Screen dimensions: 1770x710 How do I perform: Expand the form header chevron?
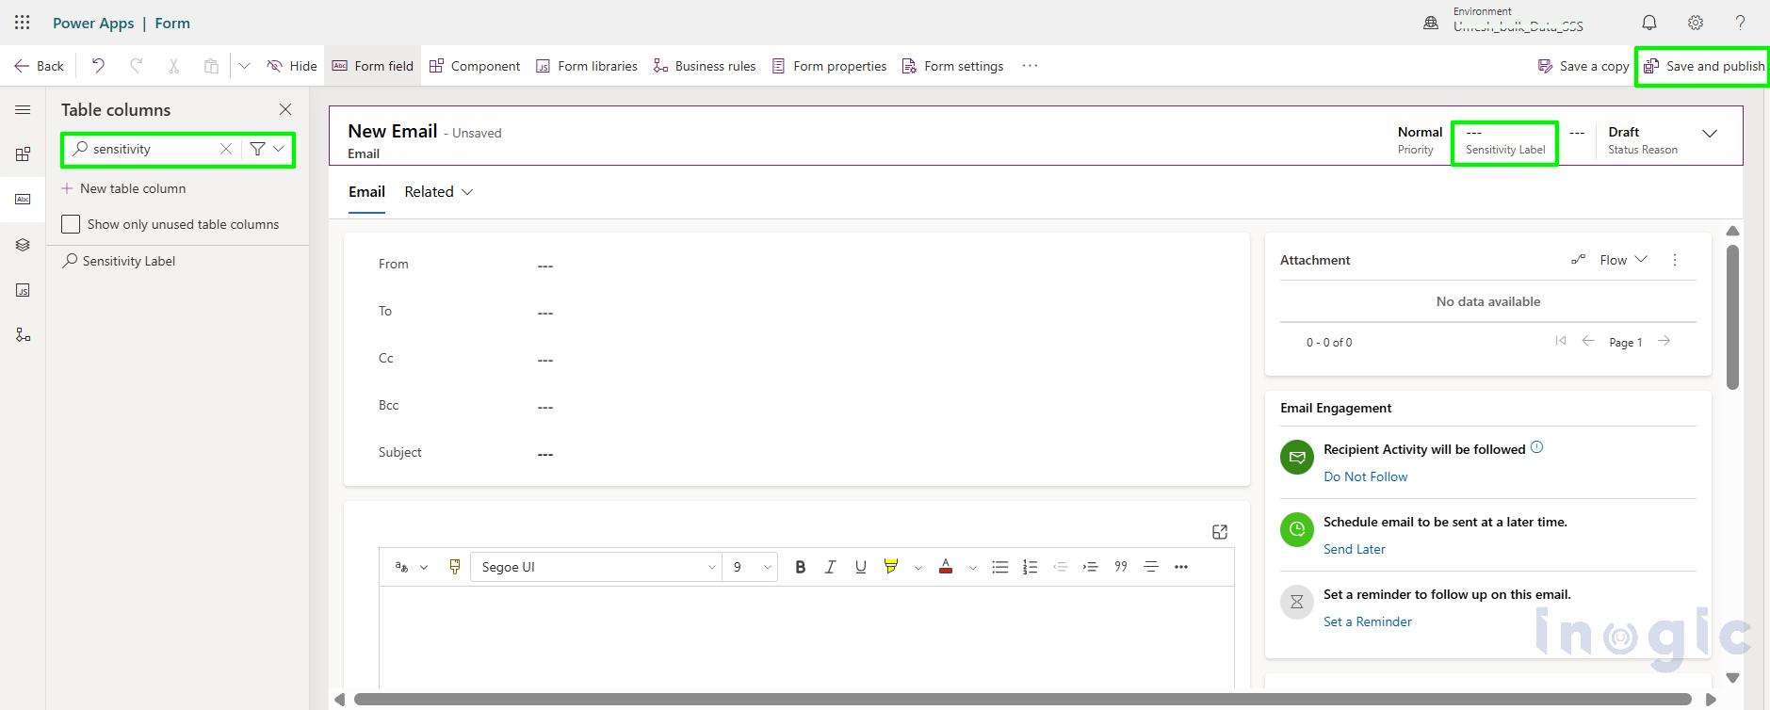coord(1710,133)
